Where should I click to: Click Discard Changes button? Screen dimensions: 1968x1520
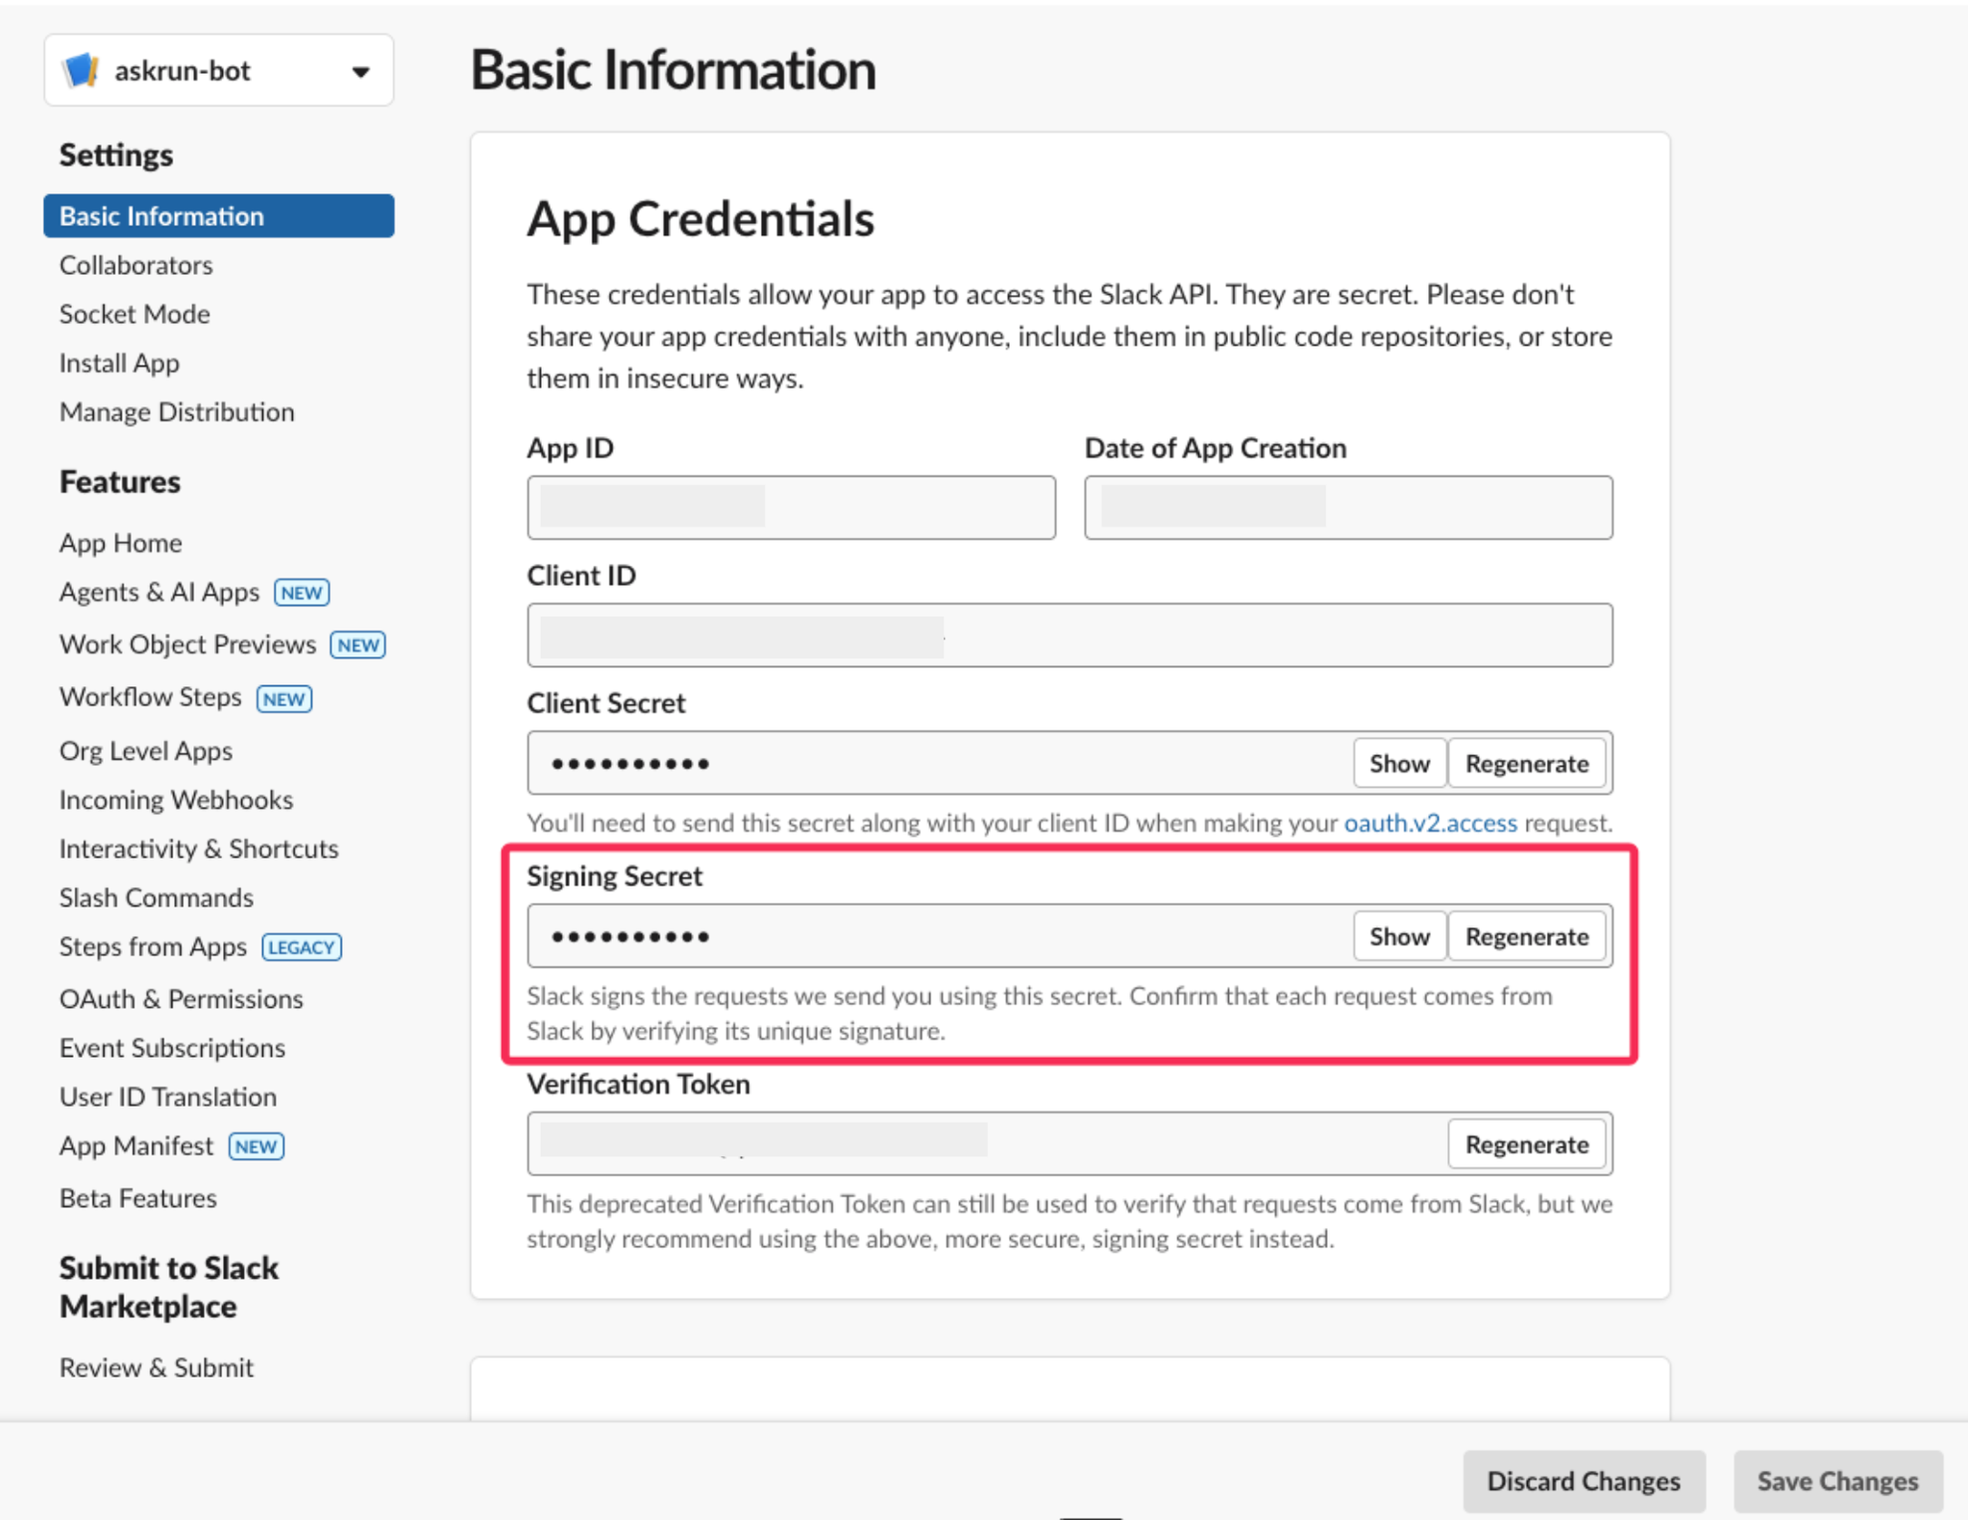click(1584, 1481)
